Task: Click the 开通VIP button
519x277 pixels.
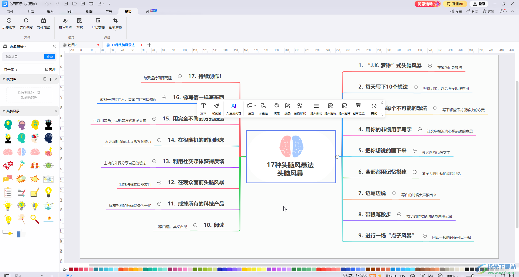Action: tap(456, 4)
